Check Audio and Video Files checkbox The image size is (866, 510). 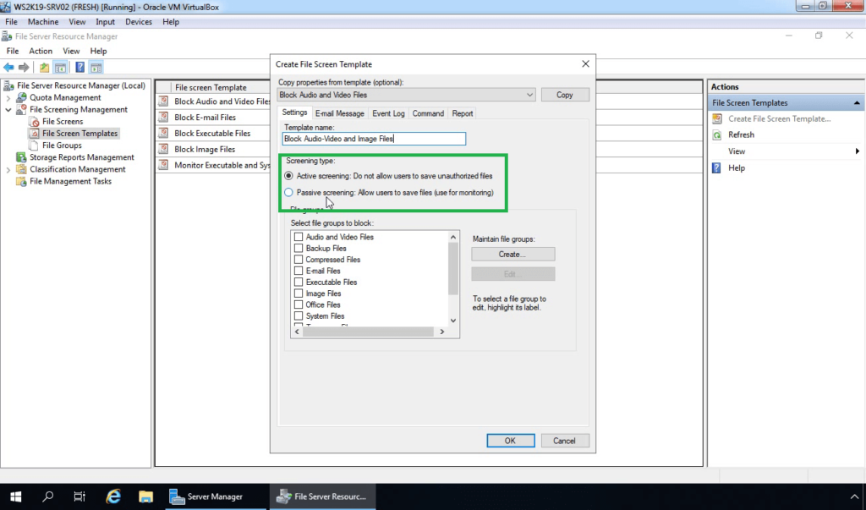[x=299, y=237]
